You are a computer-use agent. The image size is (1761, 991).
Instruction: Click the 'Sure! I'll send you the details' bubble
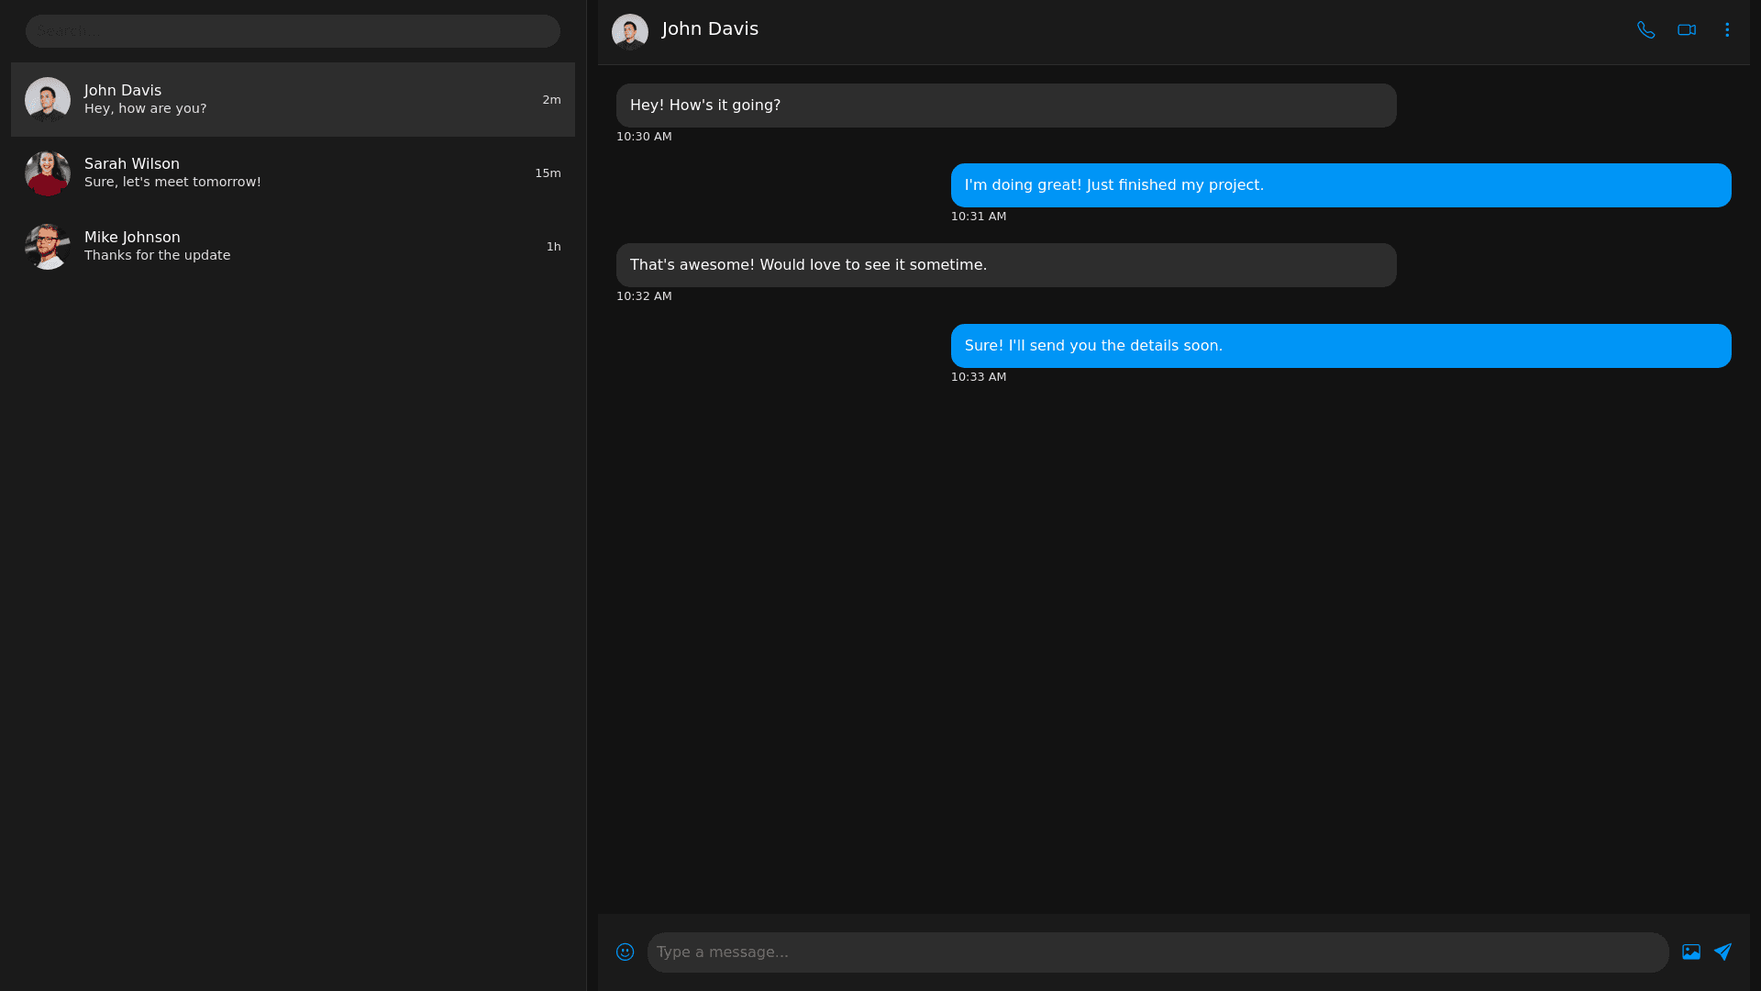(x=1340, y=346)
